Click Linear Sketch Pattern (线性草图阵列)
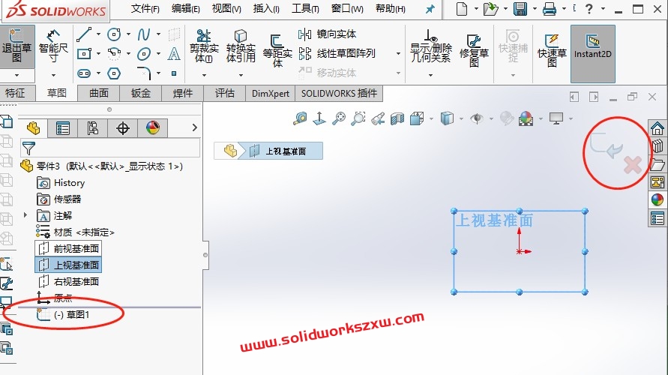This screenshot has height=375, width=668. click(337, 54)
